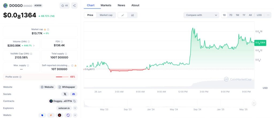The width and height of the screenshot is (274, 118).
Task: Click the timeline range pause handle
Action: tap(254, 103)
